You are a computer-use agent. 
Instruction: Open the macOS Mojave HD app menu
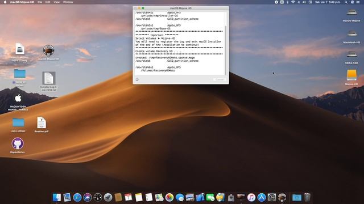tap(22, 2)
